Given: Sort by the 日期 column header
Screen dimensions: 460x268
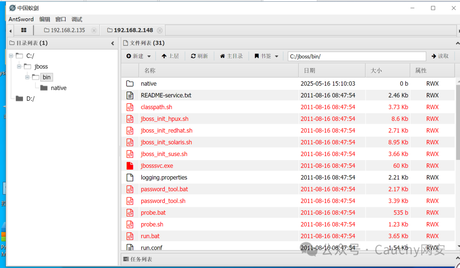Looking at the screenshot, I should click(332, 71).
